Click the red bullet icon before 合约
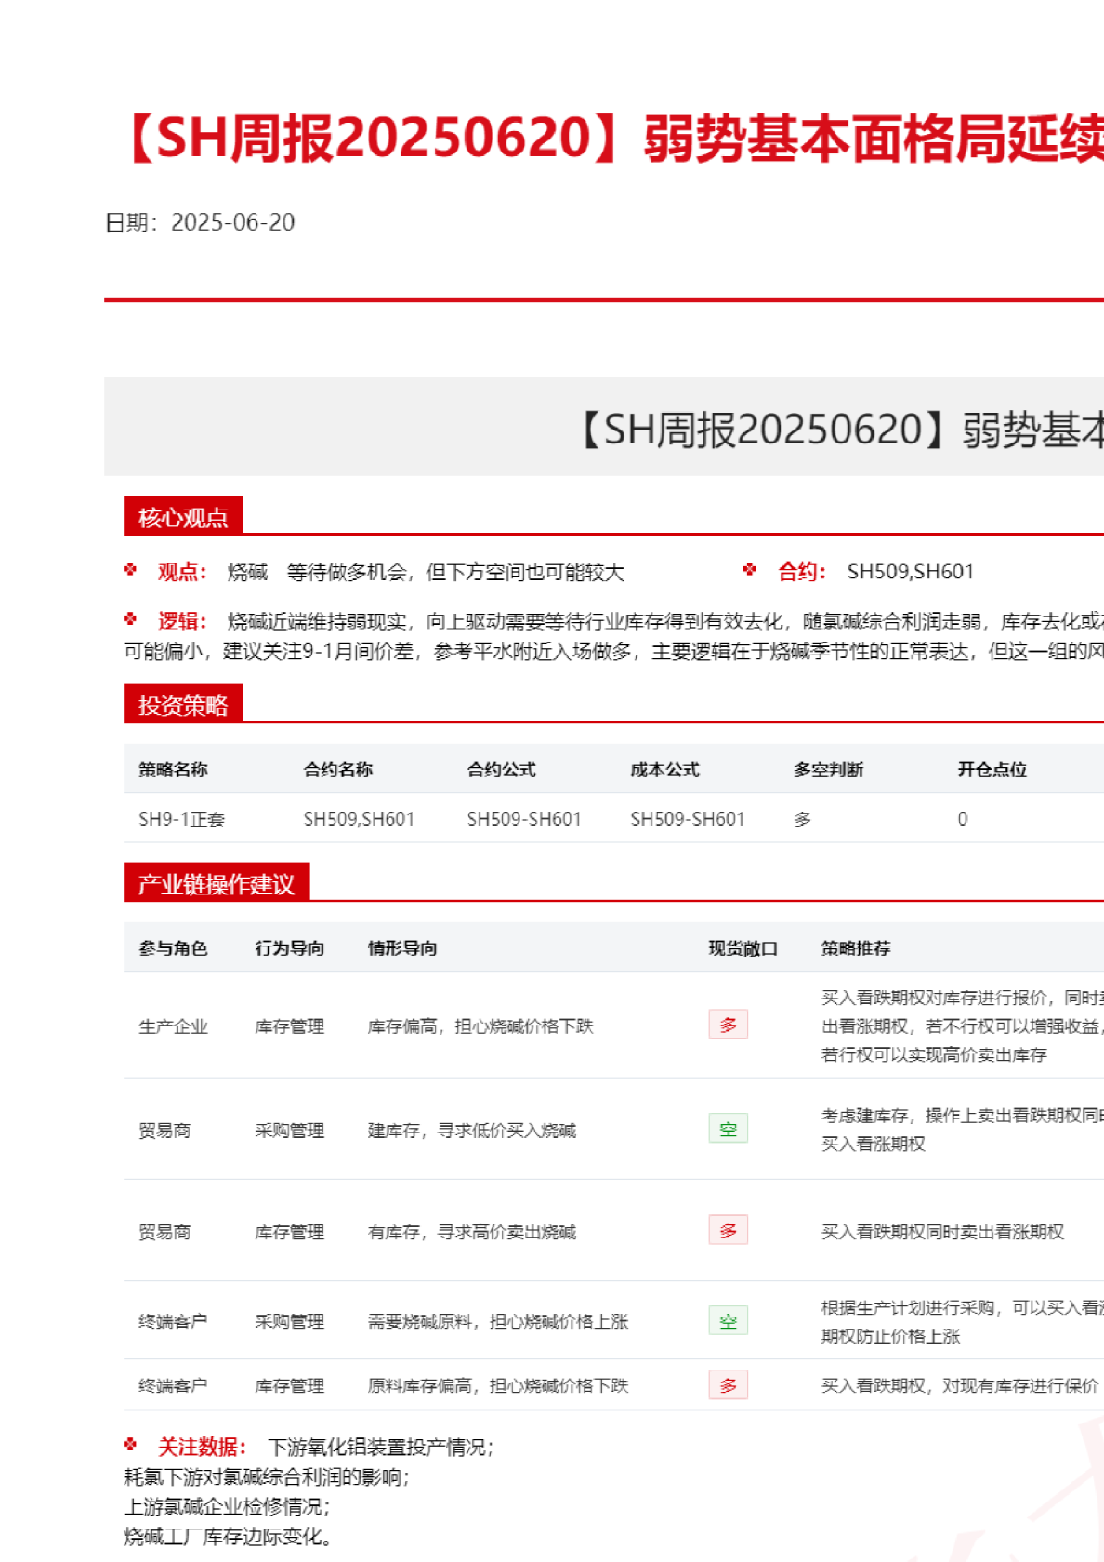 pos(750,570)
